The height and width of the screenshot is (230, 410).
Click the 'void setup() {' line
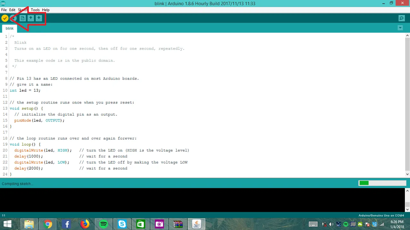click(x=26, y=108)
